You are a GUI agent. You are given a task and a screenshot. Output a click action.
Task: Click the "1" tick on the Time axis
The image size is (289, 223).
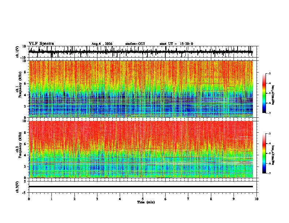click(x=51, y=199)
